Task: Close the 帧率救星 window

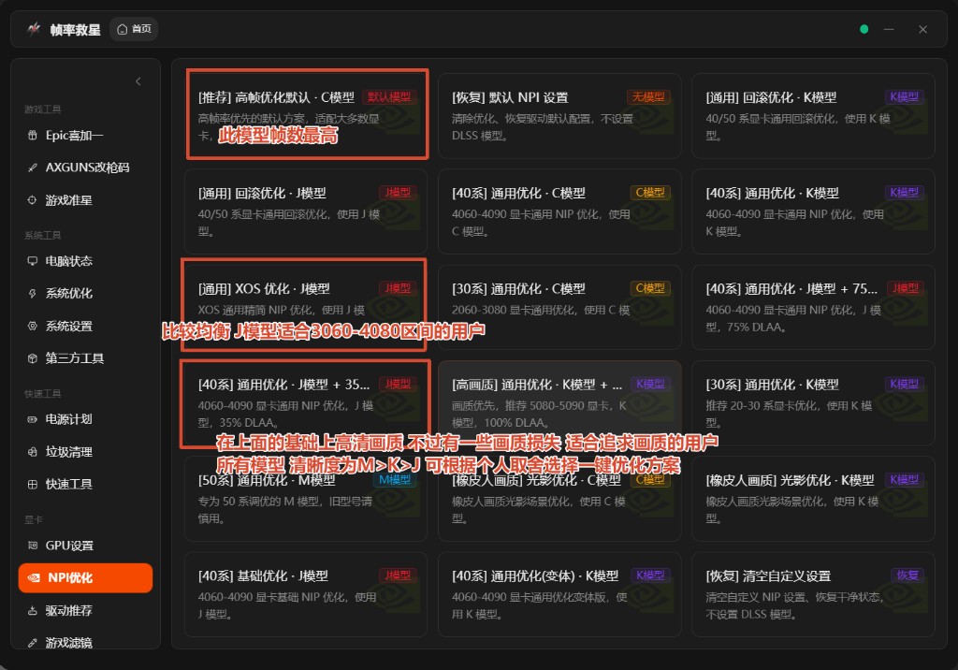Action: pyautogui.click(x=922, y=29)
